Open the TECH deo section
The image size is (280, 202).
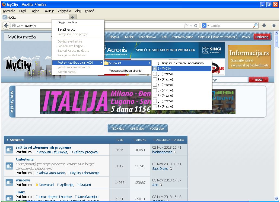coord(117,129)
